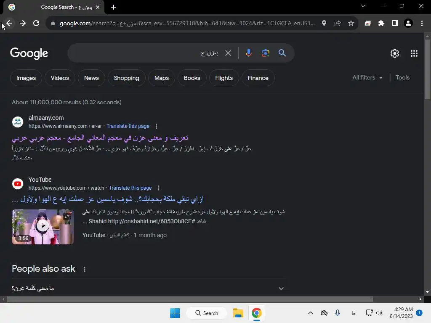Start voice search with microphone
This screenshot has width=431, height=323.
(248, 53)
